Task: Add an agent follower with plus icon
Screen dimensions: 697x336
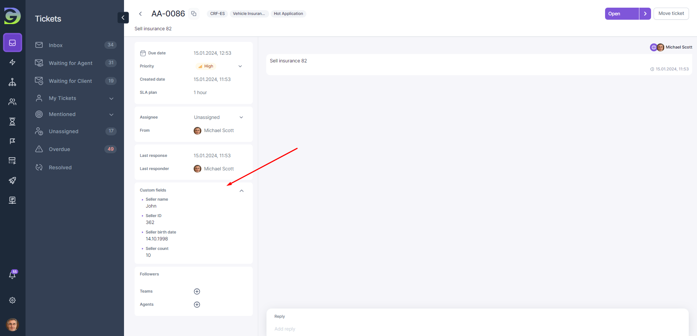Action: pyautogui.click(x=197, y=305)
